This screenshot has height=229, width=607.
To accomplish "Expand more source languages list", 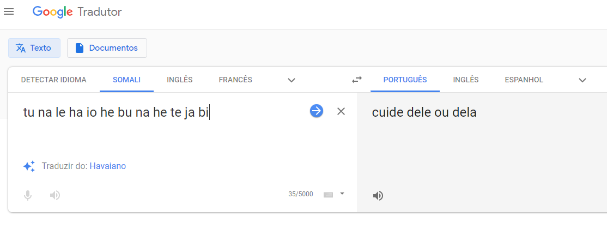I will 292,80.
